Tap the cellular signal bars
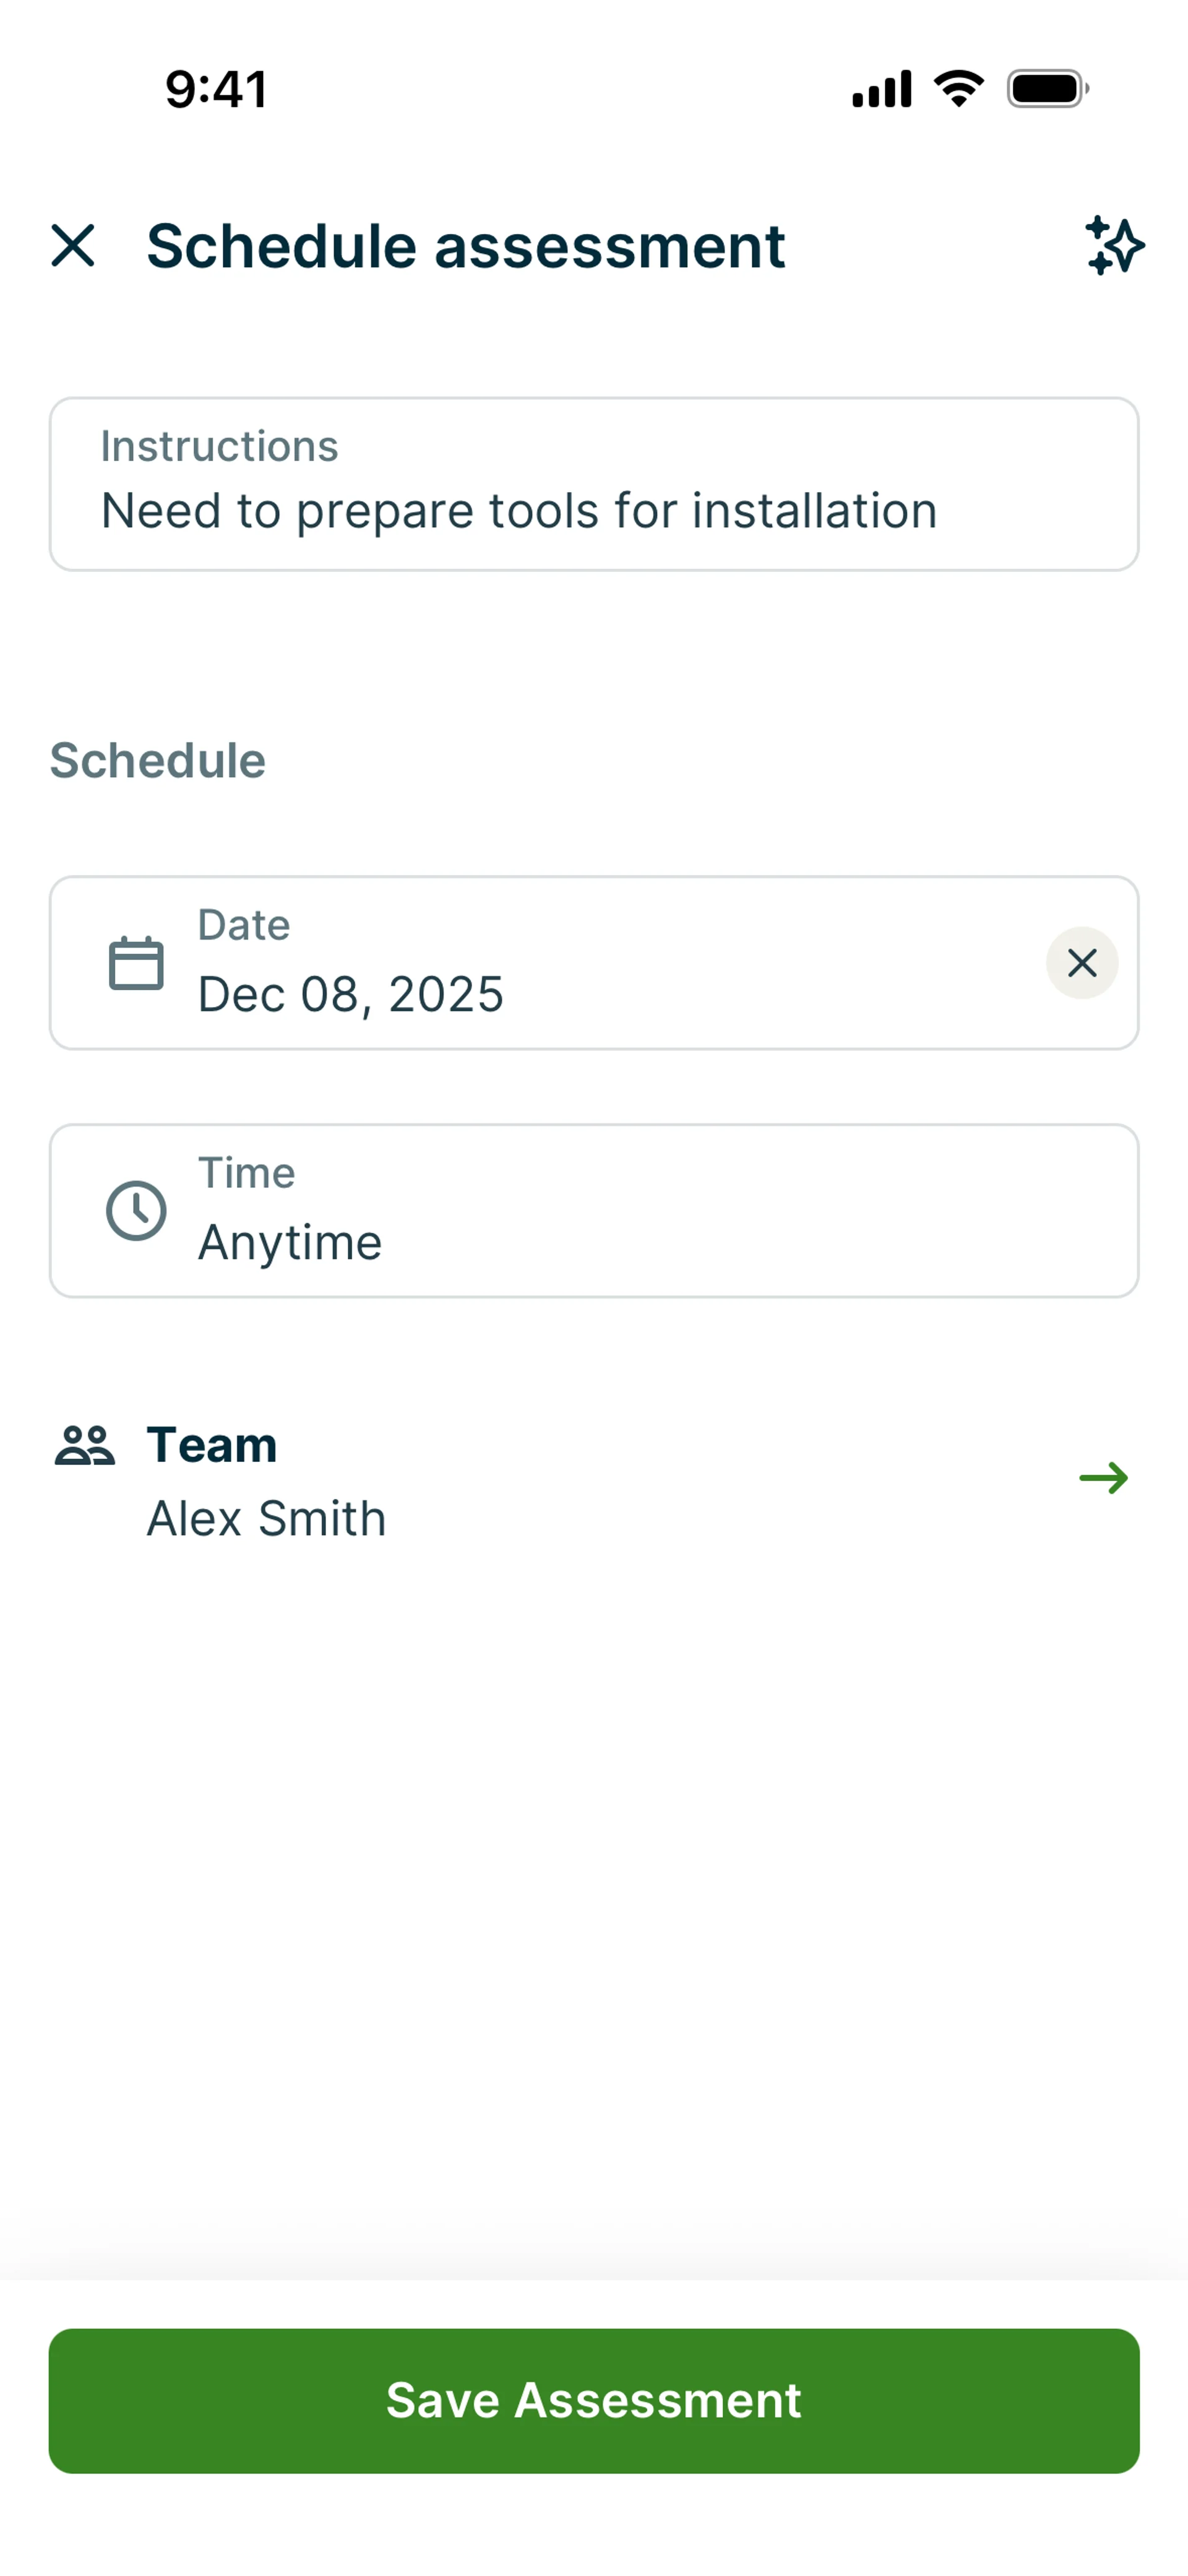The height and width of the screenshot is (2576, 1188). tap(881, 89)
